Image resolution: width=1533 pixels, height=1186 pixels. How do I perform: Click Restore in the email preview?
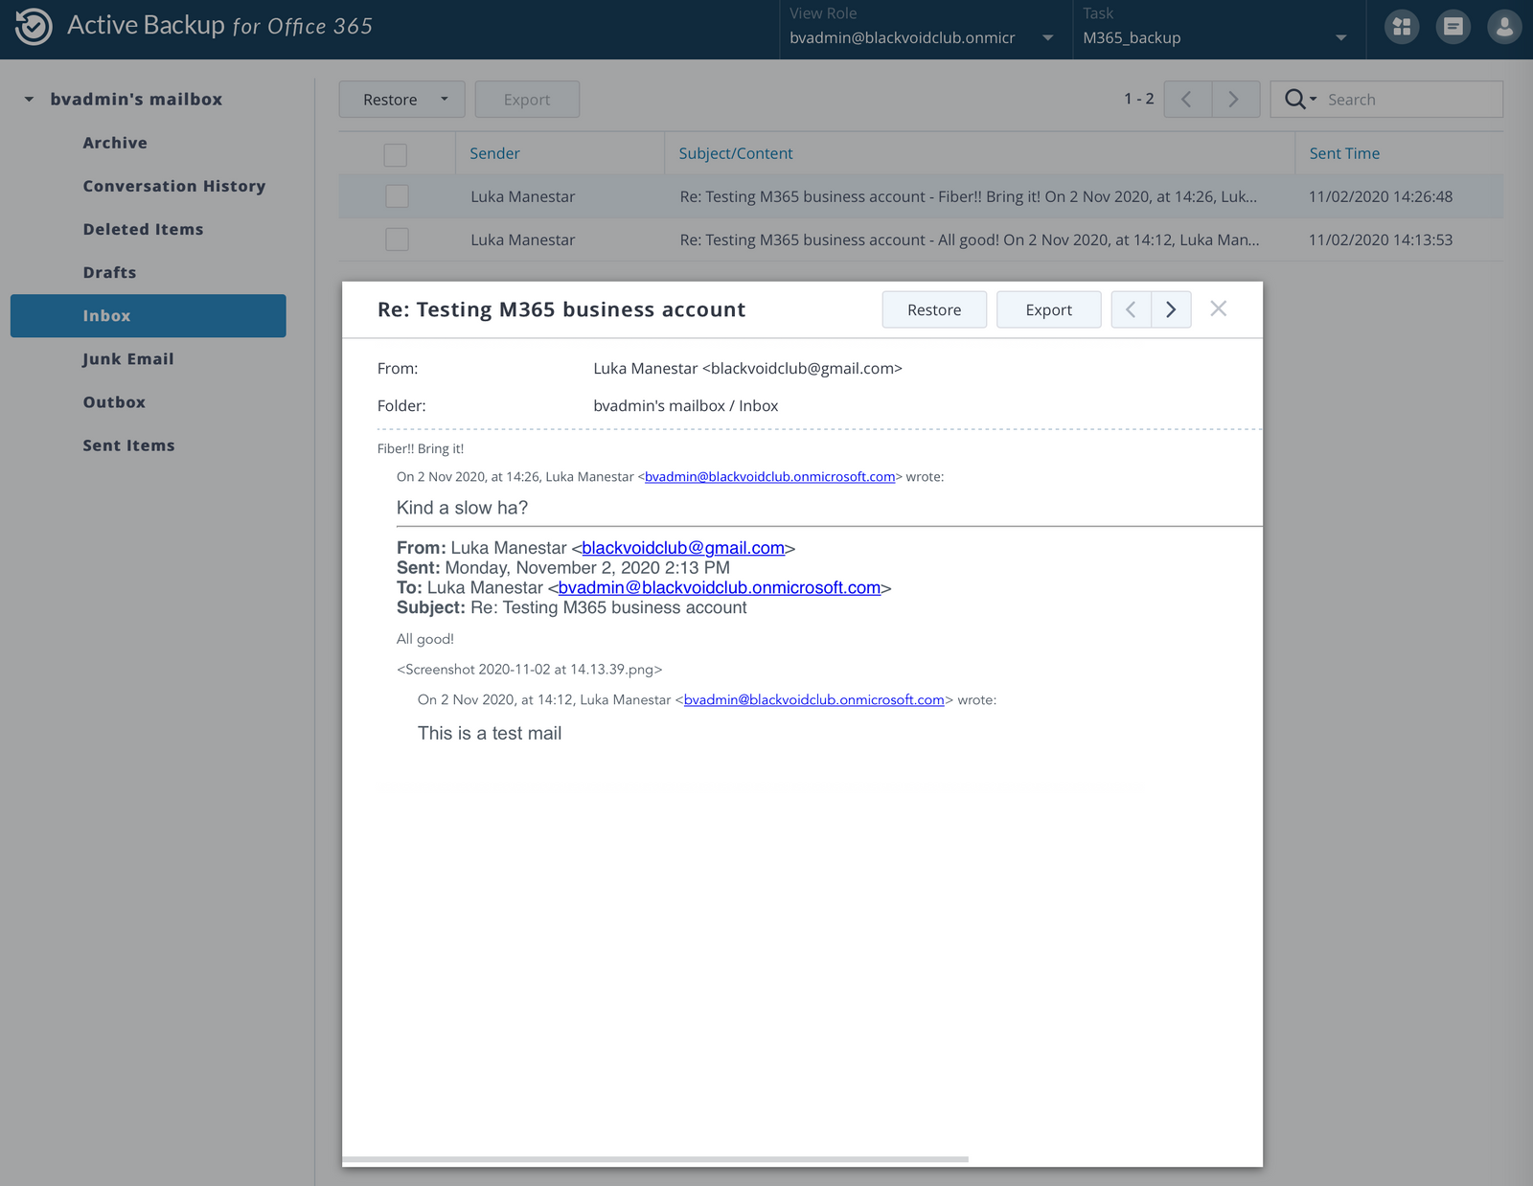934,309
